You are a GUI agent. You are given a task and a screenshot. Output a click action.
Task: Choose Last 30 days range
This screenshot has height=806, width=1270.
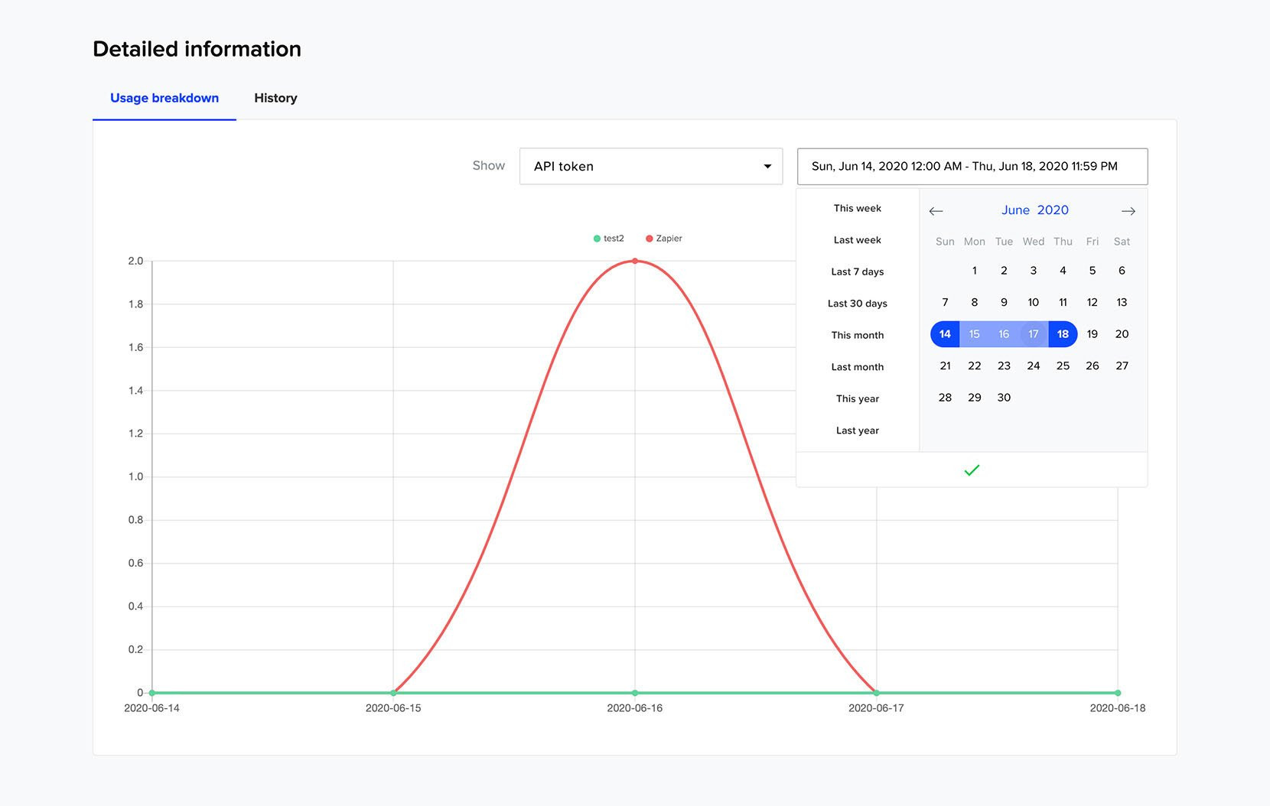point(858,304)
